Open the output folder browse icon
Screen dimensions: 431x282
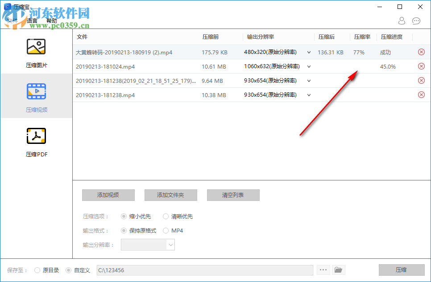338,270
